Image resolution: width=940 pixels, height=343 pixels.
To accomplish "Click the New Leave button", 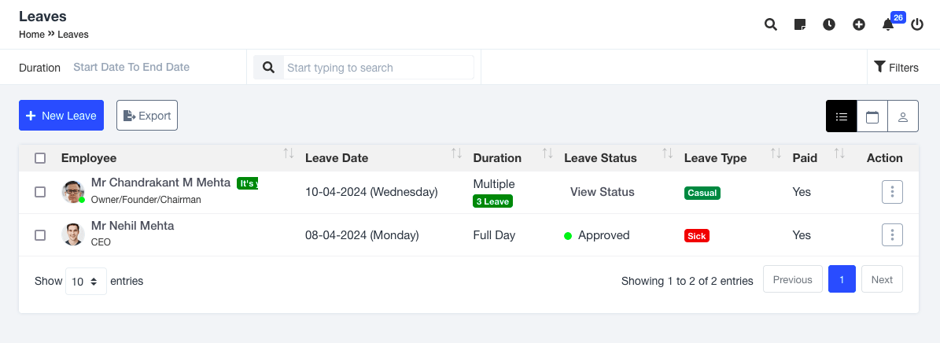I will click(x=61, y=116).
